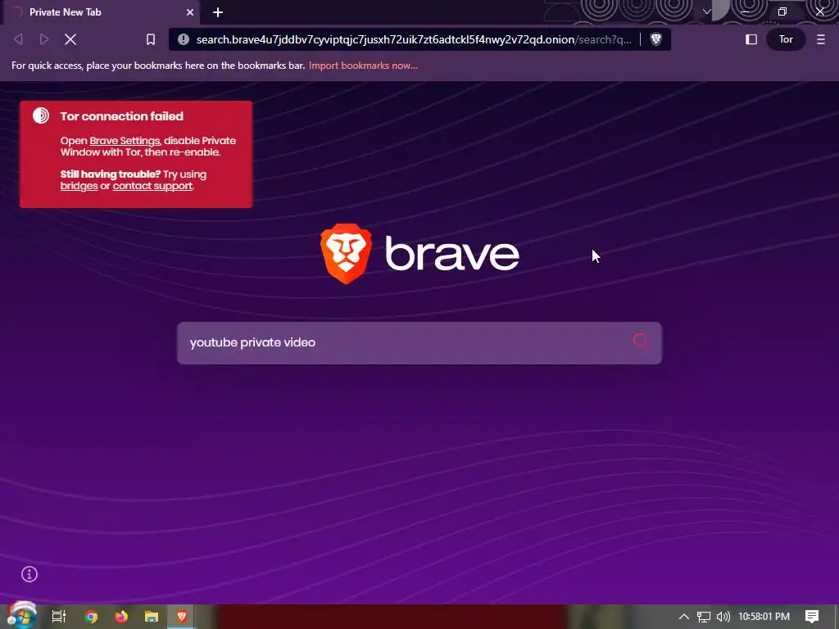Show hidden system tray icons
This screenshot has width=839, height=629.
684,617
